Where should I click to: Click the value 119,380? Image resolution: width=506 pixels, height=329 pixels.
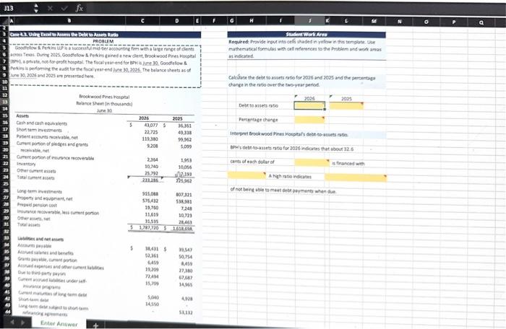[150, 139]
